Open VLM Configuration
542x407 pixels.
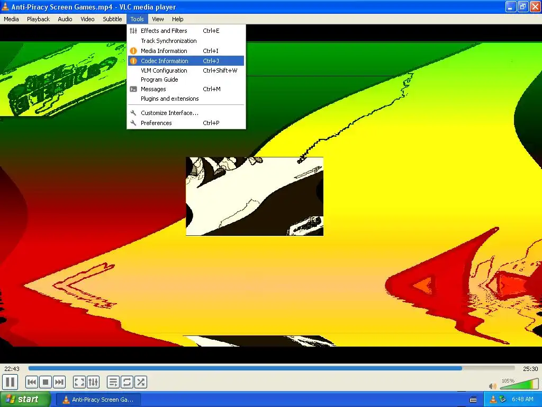point(186,70)
